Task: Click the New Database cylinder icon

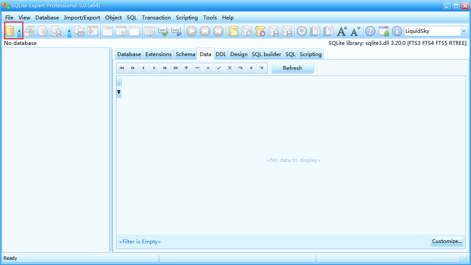Action: click(10, 31)
